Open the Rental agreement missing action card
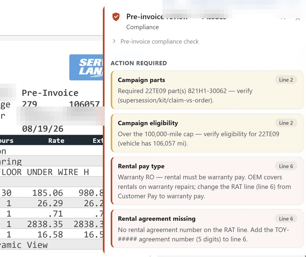The height and width of the screenshot is (257, 306). coord(207,229)
